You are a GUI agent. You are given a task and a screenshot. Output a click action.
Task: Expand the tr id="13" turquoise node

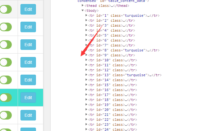click(86, 75)
